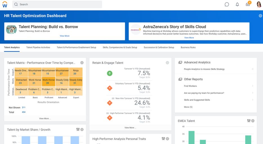The height and width of the screenshot is (144, 263).
Task: Open Are we paying my team report
Action: coord(204,93)
